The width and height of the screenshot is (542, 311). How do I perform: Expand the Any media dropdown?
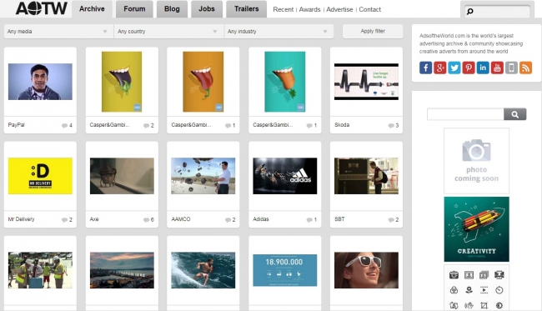click(x=58, y=32)
